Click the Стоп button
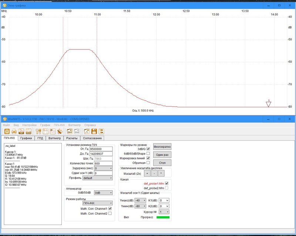 point(162,163)
